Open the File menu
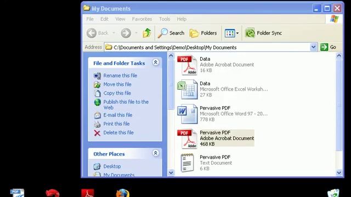This screenshot has height=197, width=351. coord(90,19)
